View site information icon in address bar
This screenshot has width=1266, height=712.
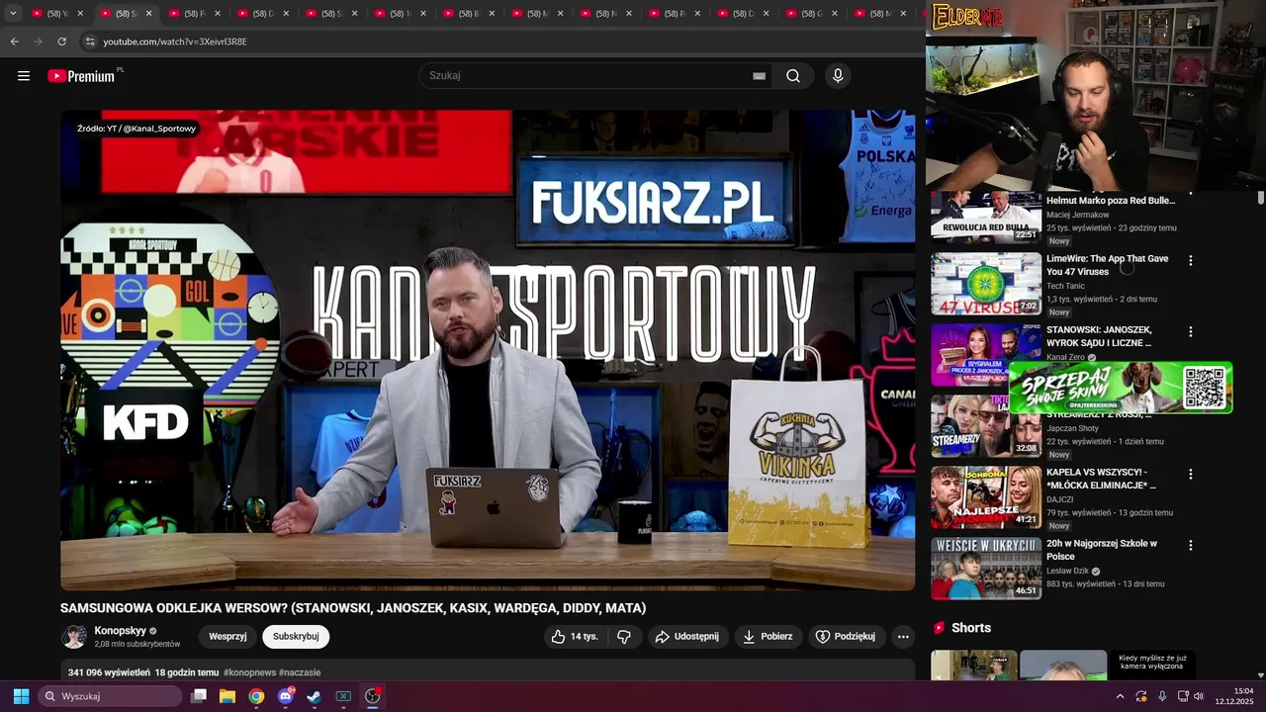tap(90, 42)
